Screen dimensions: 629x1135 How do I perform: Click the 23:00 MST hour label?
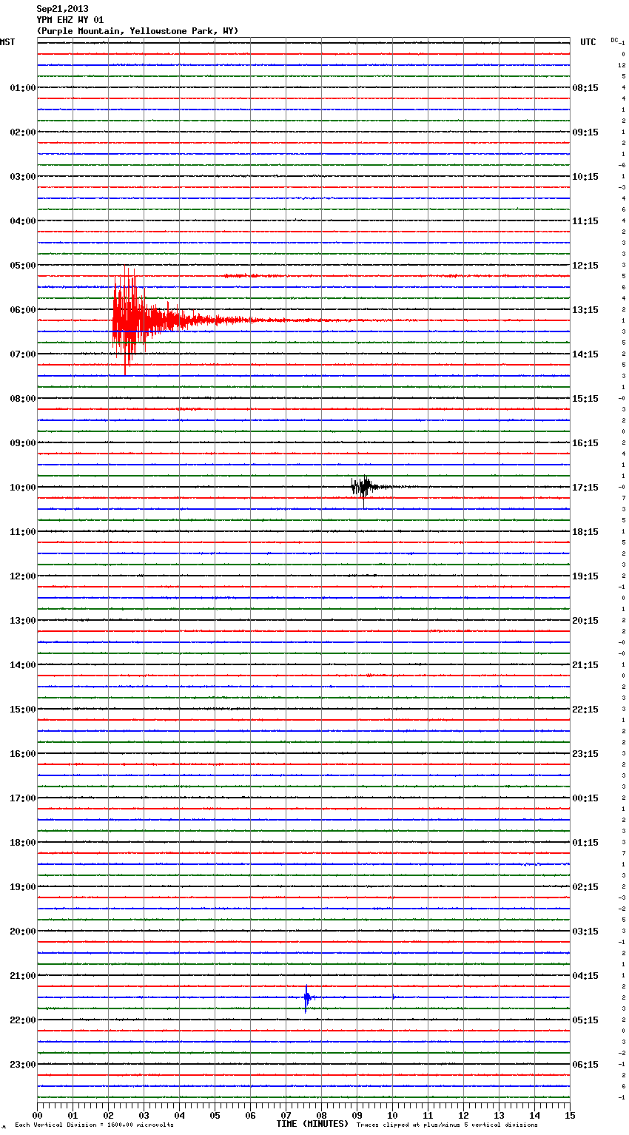coord(22,1065)
